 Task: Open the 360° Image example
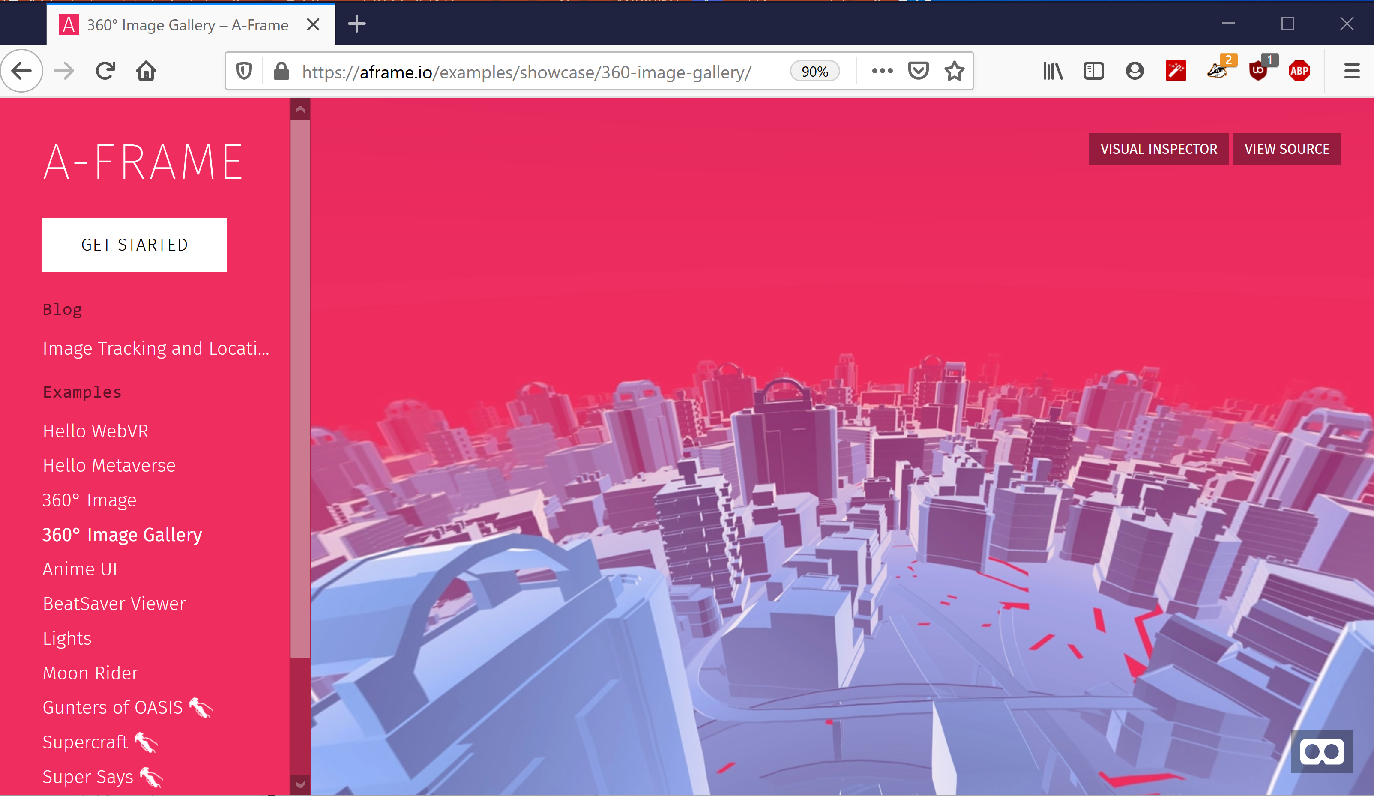point(90,500)
